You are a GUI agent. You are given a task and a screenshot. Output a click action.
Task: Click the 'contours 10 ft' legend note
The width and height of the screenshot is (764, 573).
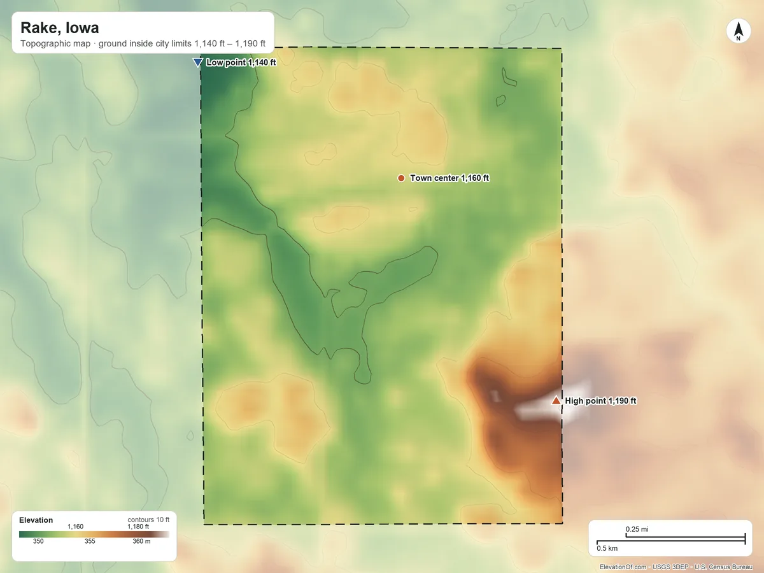[x=148, y=520]
